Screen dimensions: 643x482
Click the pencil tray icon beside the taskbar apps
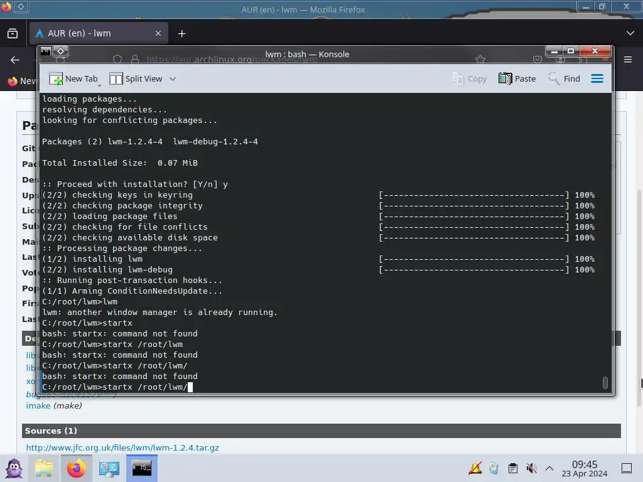click(x=475, y=468)
